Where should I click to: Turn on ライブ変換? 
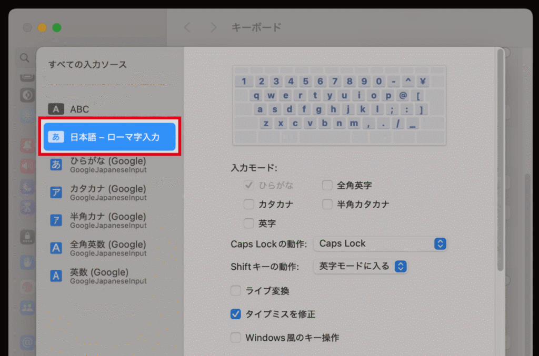pos(235,290)
